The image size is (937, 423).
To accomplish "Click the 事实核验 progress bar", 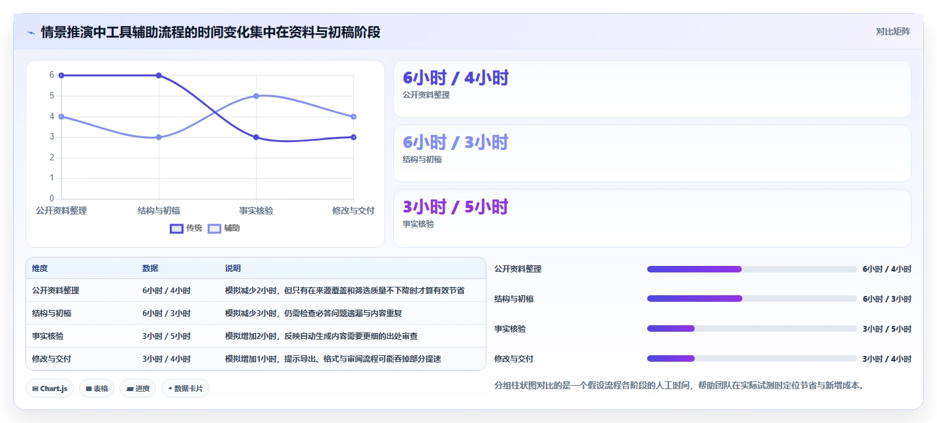I will pyautogui.click(x=752, y=328).
